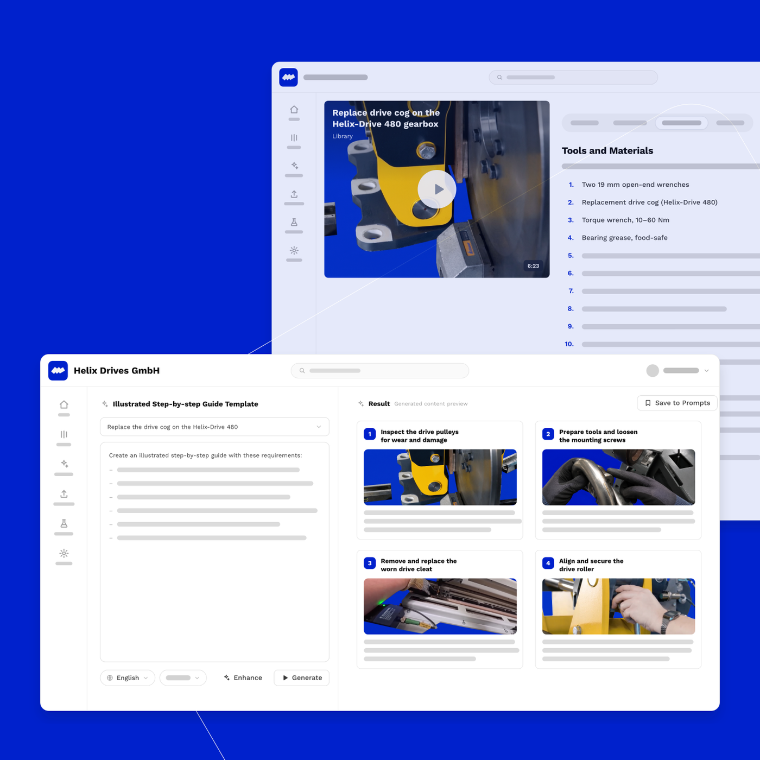Click list item 'Bearing grease, food-safe'

click(x=624, y=238)
